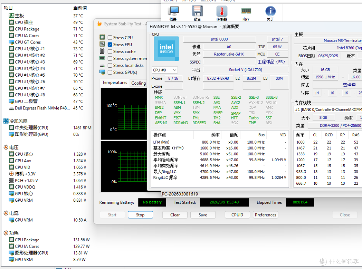The width and height of the screenshot is (362, 269).
Task: Uncheck the Stress FPU checkbox
Action: pos(110,44)
